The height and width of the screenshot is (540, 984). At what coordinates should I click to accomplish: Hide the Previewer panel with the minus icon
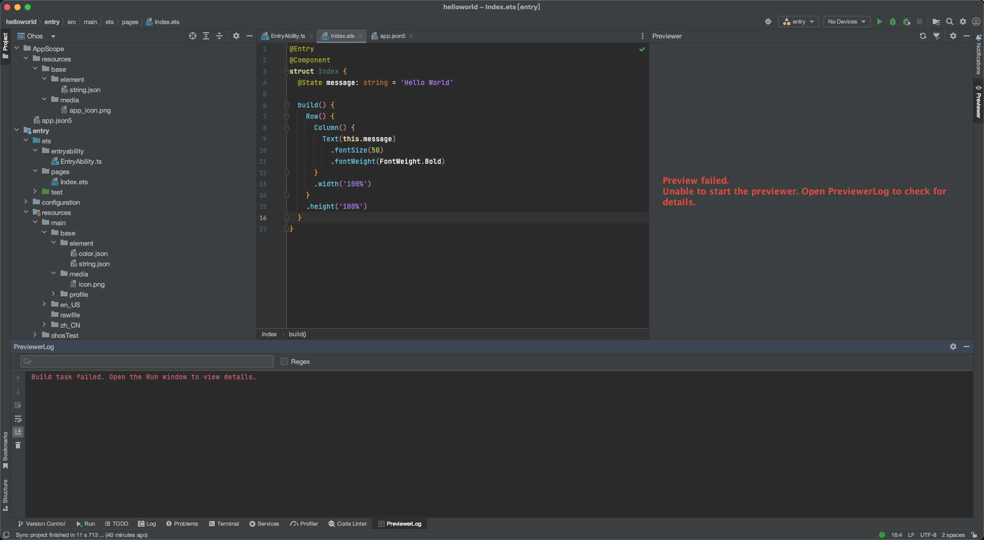click(967, 36)
